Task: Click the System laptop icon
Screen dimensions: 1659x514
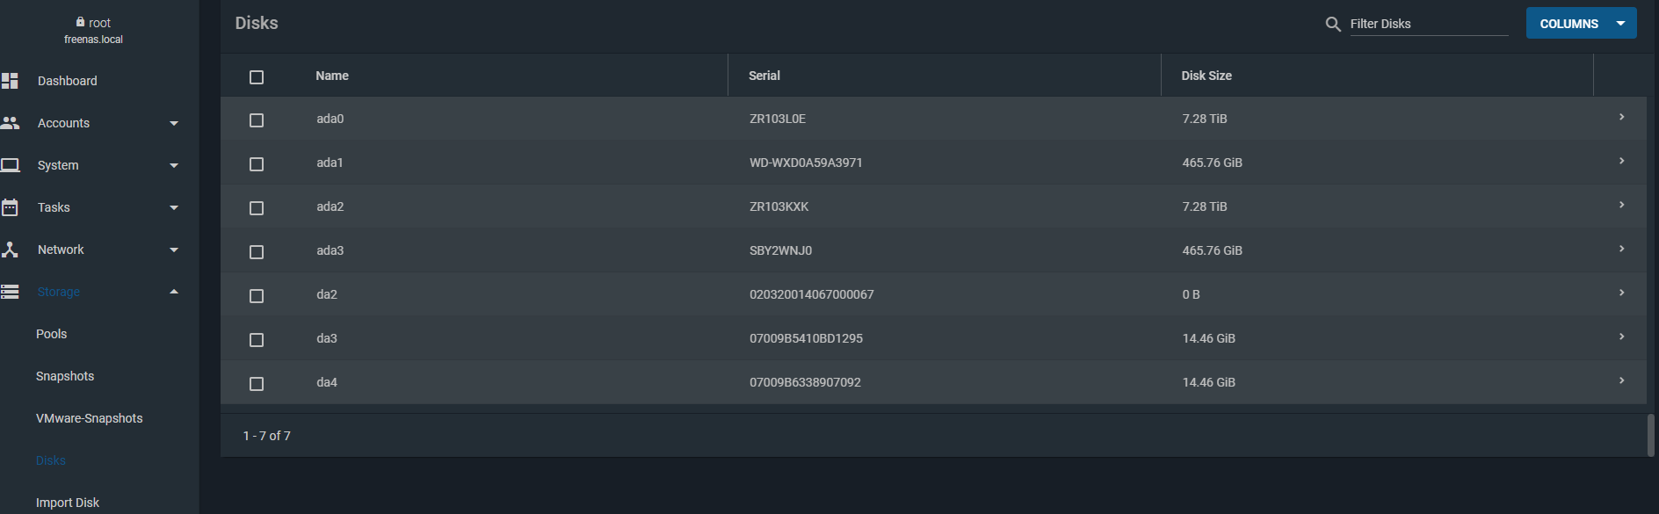Action: coord(10,165)
